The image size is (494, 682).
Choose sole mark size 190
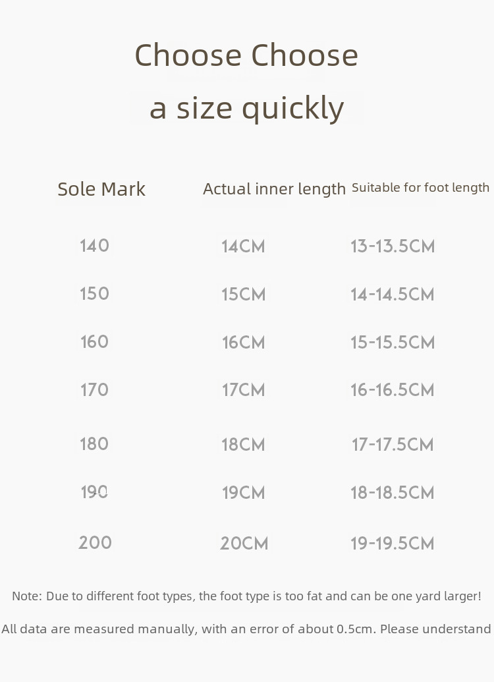[94, 492]
